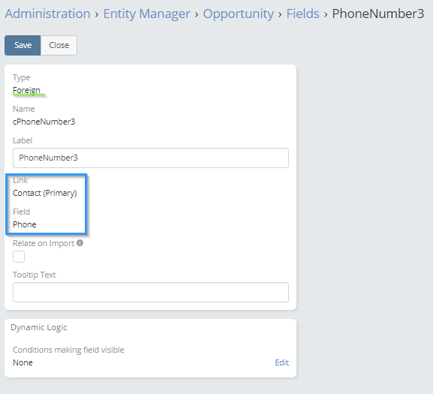433x394 pixels.
Task: Focus the Tooltip Text input field
Action: [151, 292]
